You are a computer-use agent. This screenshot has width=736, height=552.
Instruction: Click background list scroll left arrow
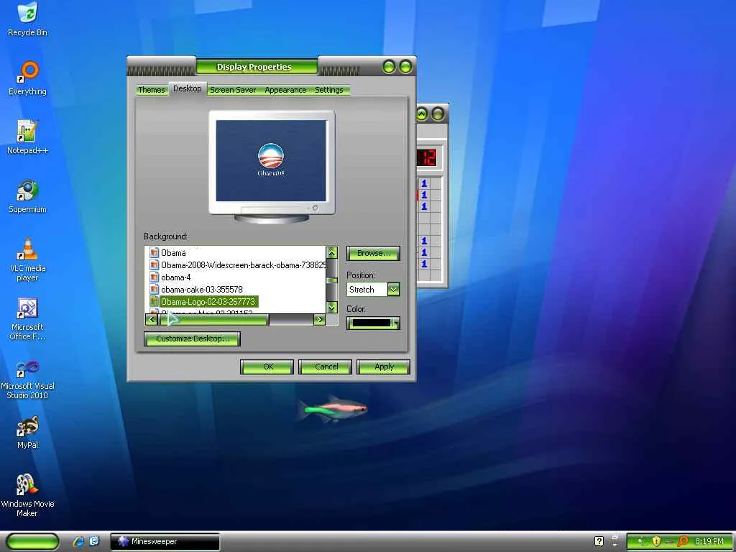pyautogui.click(x=151, y=320)
